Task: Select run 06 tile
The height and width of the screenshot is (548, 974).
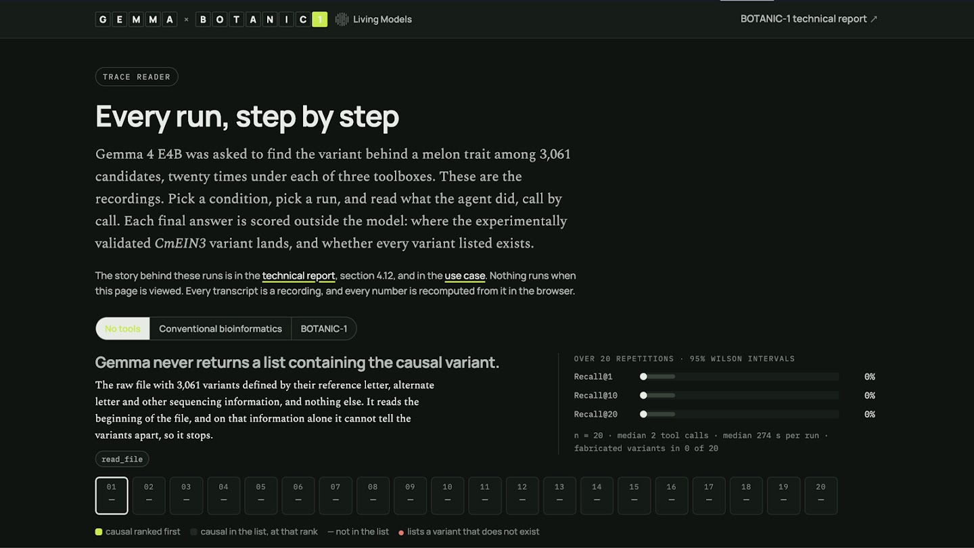Action: click(x=298, y=495)
